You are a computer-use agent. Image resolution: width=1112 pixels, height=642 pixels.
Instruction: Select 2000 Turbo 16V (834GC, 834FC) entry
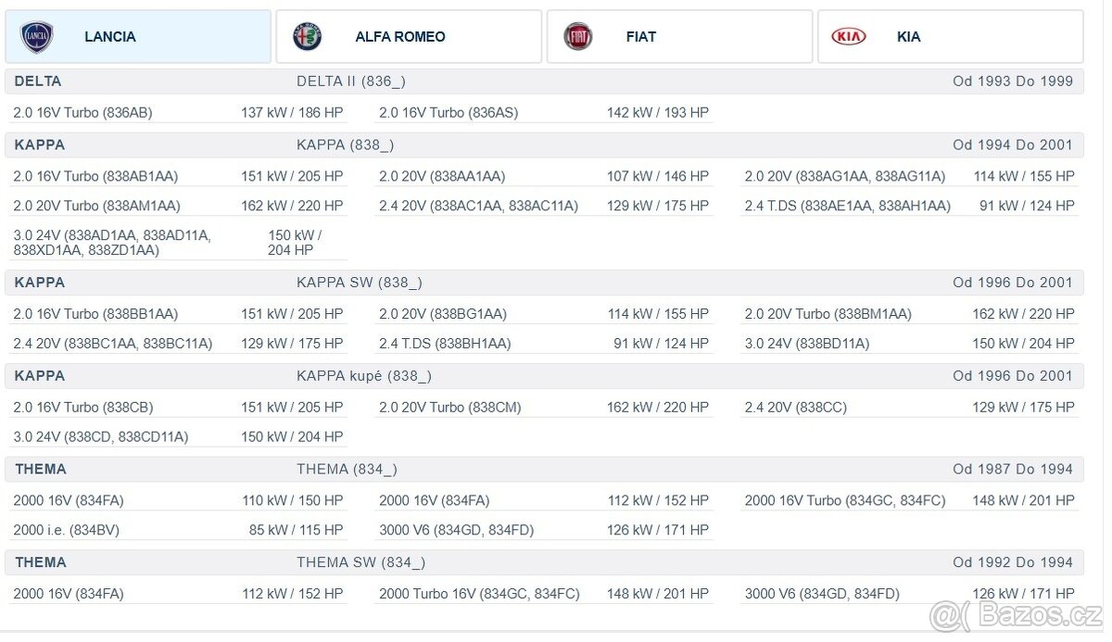(x=479, y=594)
